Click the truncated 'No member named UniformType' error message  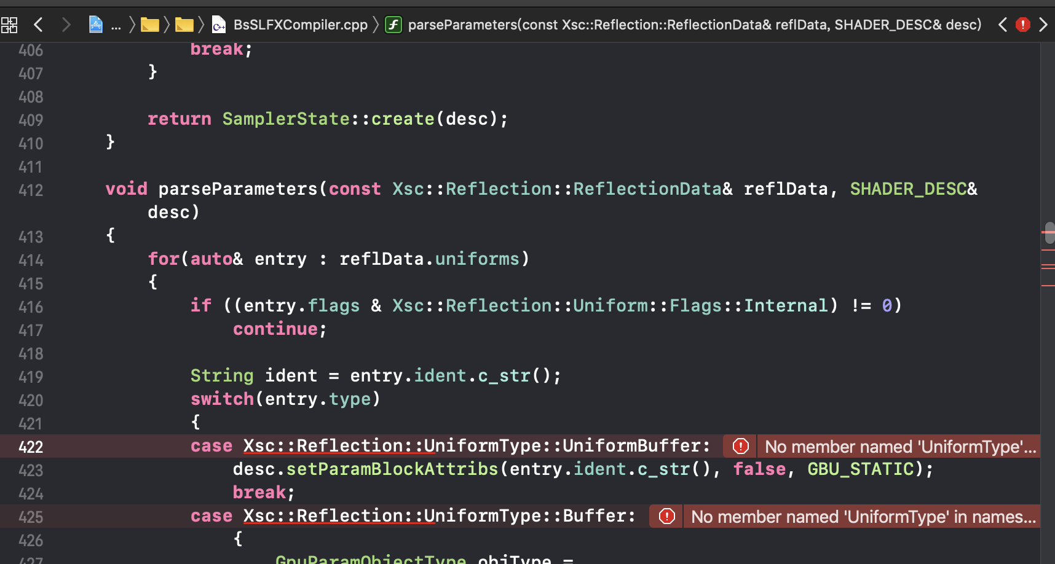click(x=899, y=447)
